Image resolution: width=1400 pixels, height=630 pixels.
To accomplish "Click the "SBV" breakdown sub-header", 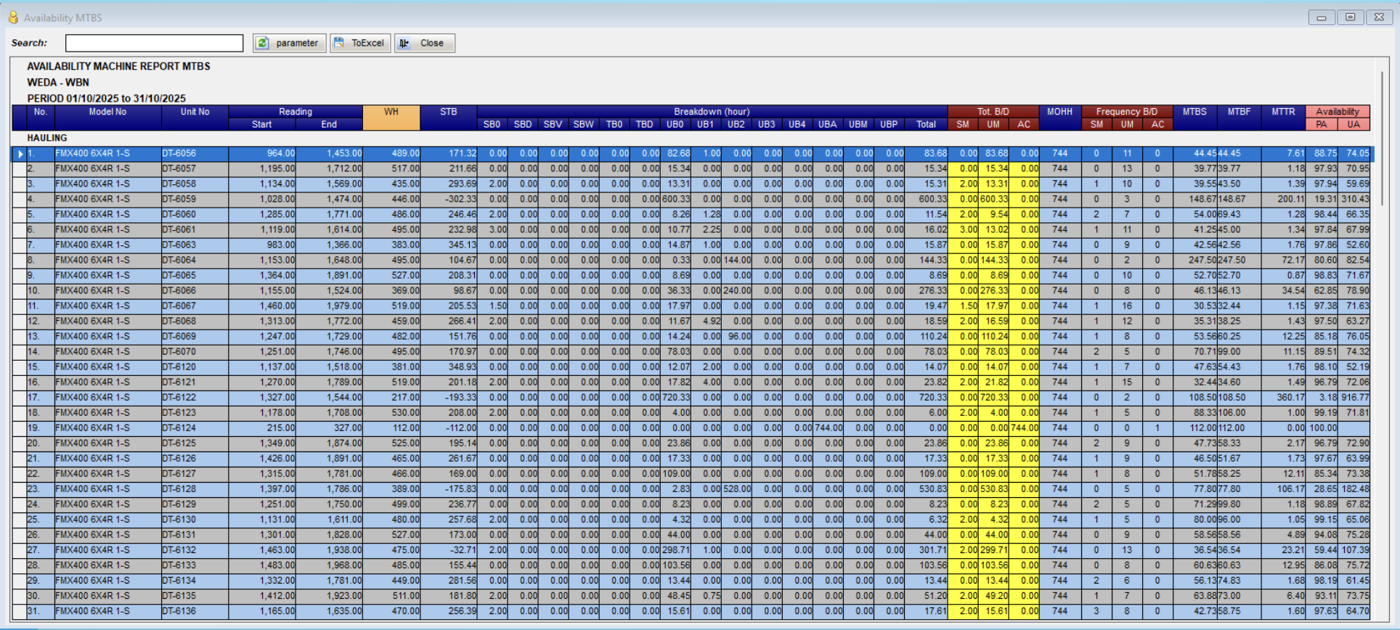I will point(553,124).
